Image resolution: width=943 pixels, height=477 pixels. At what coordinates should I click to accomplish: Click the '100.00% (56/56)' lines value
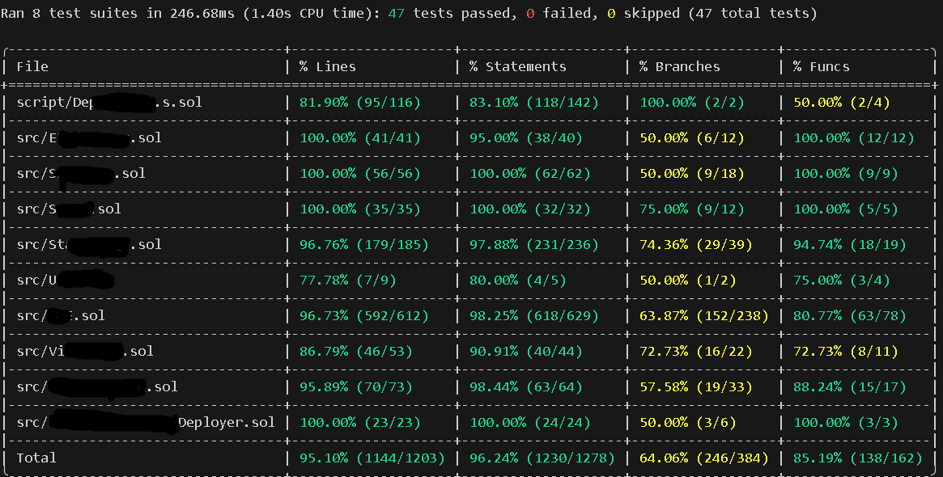point(360,173)
